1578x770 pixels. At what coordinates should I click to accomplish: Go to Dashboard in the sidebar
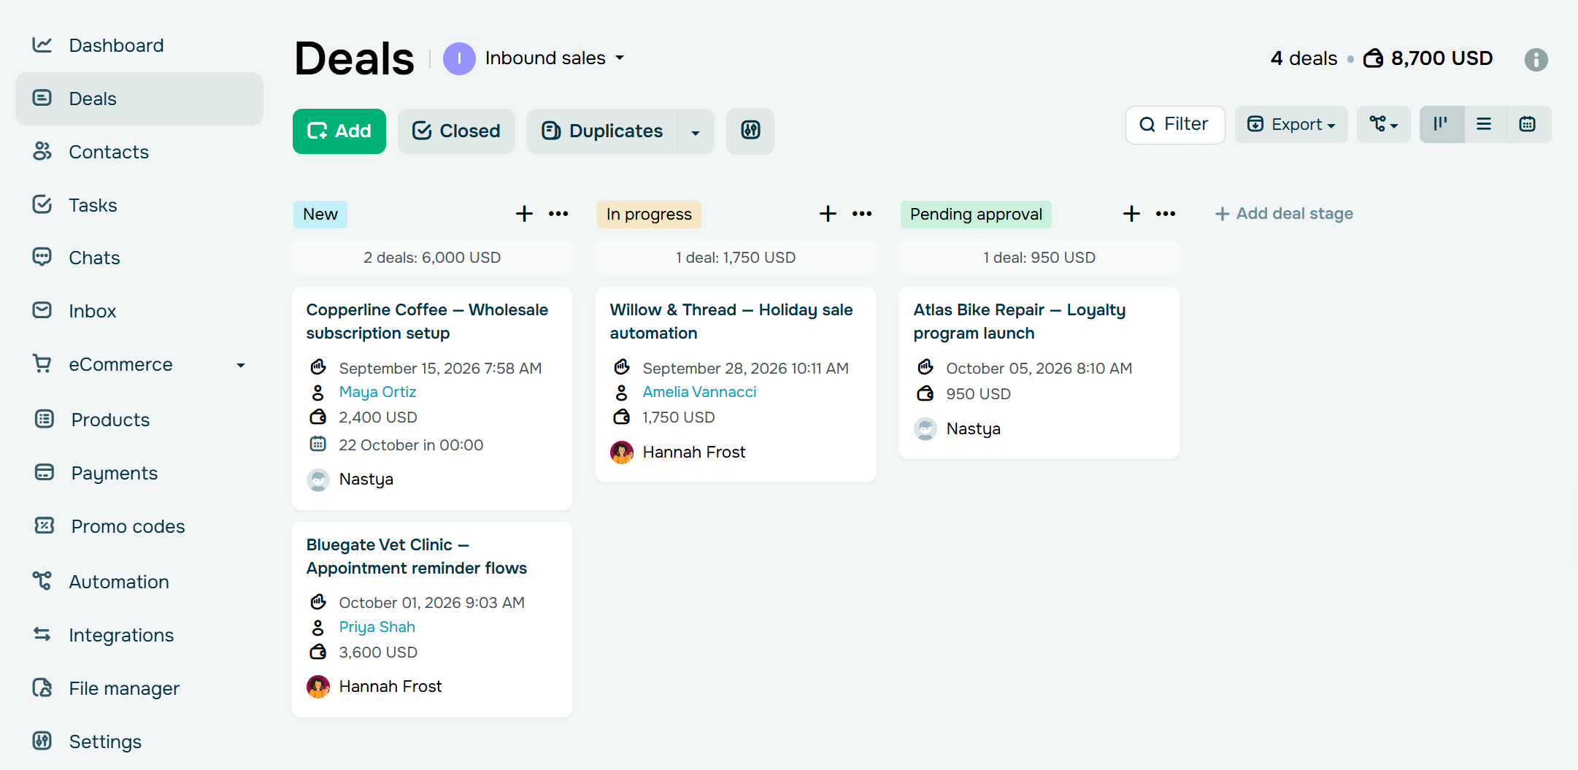tap(139, 45)
